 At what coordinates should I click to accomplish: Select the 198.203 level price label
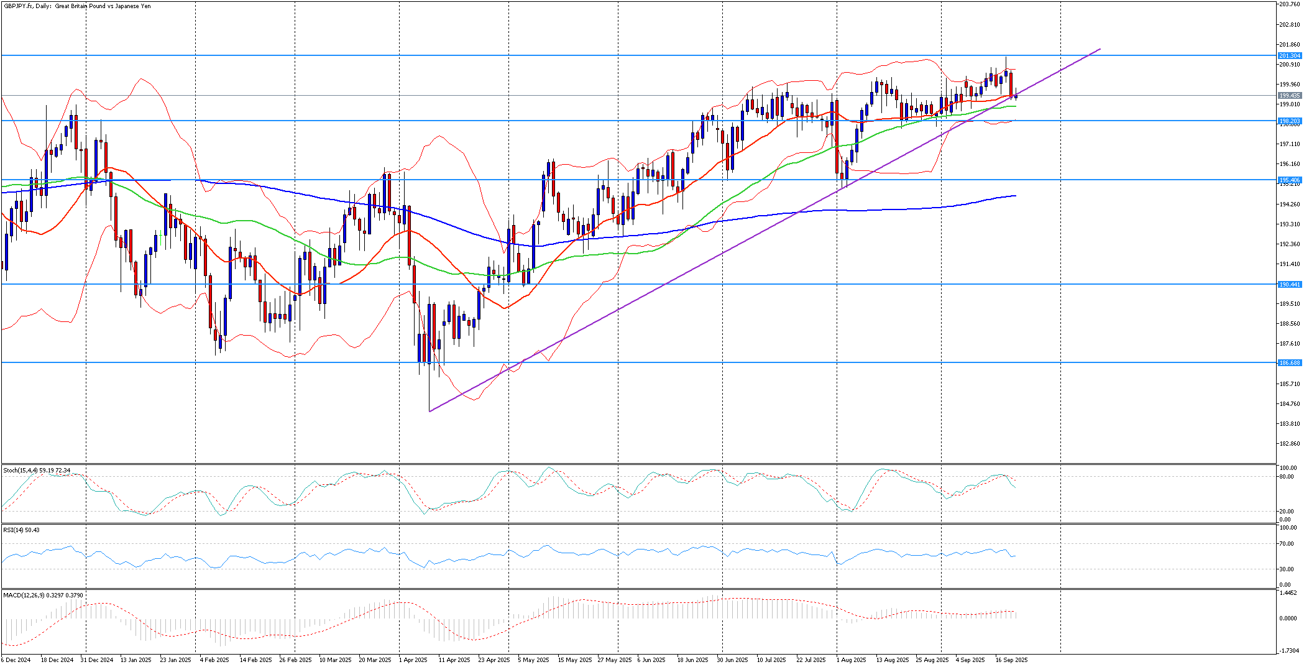pyautogui.click(x=1289, y=121)
